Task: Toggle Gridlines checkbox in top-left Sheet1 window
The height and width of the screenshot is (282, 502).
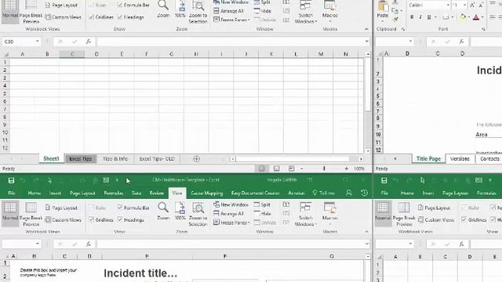Action: 91,17
